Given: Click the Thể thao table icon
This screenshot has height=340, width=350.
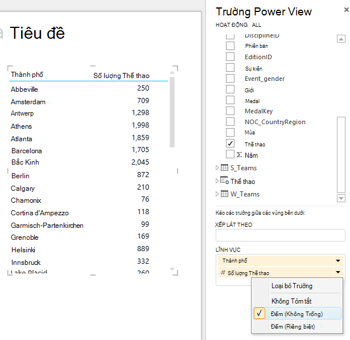Looking at the screenshot, I should pyautogui.click(x=224, y=180).
